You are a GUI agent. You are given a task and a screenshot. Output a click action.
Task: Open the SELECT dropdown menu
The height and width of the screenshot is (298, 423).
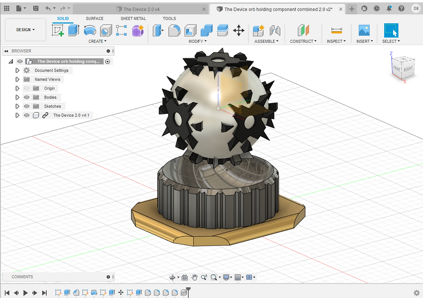tap(391, 41)
